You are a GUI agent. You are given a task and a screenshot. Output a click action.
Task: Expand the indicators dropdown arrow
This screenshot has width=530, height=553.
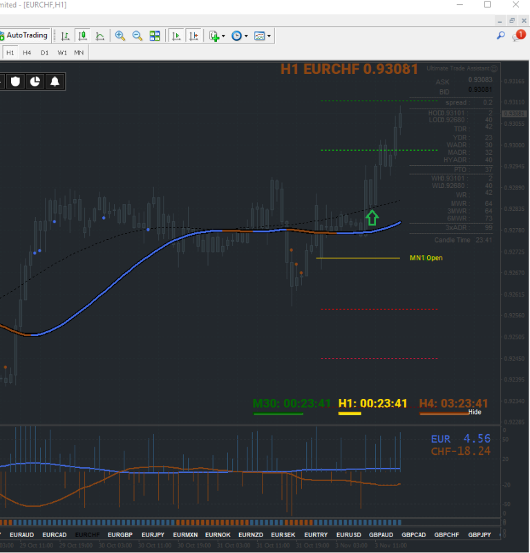(x=223, y=36)
